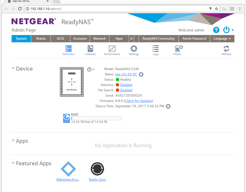Open the Resilio Sync link
246x192 pixels.
[x=97, y=180]
